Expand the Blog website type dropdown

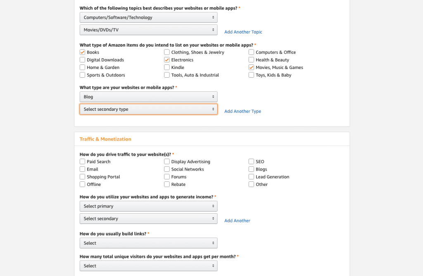[x=148, y=97]
